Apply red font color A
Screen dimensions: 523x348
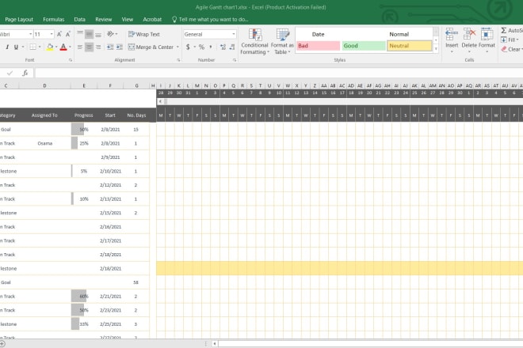[x=63, y=47]
